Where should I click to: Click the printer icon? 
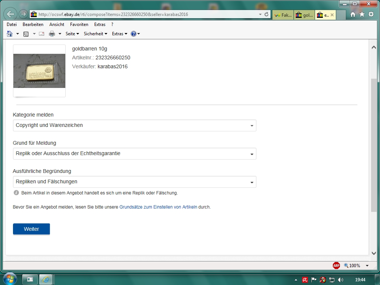point(52,34)
